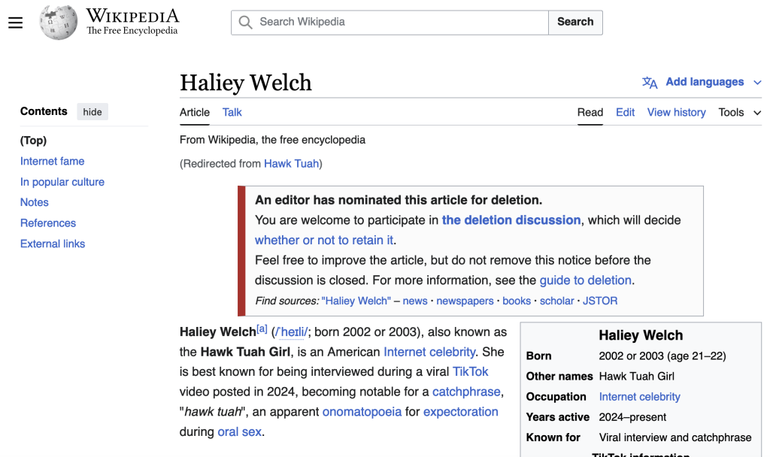The height and width of the screenshot is (457, 770).
Task: Click the books sources link
Action: [517, 301]
